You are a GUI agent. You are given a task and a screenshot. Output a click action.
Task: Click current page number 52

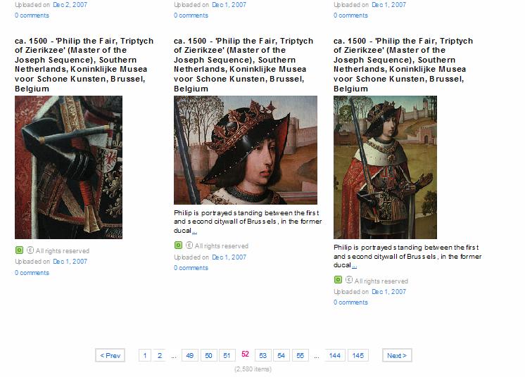tap(245, 354)
